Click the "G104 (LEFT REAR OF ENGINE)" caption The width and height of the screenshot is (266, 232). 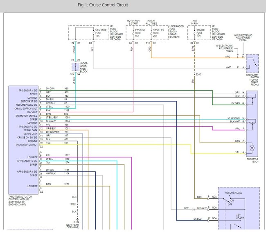coord(72,225)
